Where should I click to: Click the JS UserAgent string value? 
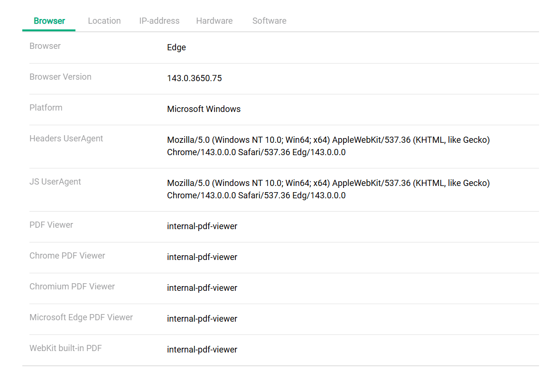pyautogui.click(x=328, y=189)
